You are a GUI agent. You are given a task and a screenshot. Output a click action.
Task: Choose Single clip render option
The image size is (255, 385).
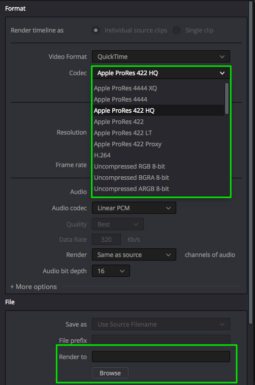[176, 30]
